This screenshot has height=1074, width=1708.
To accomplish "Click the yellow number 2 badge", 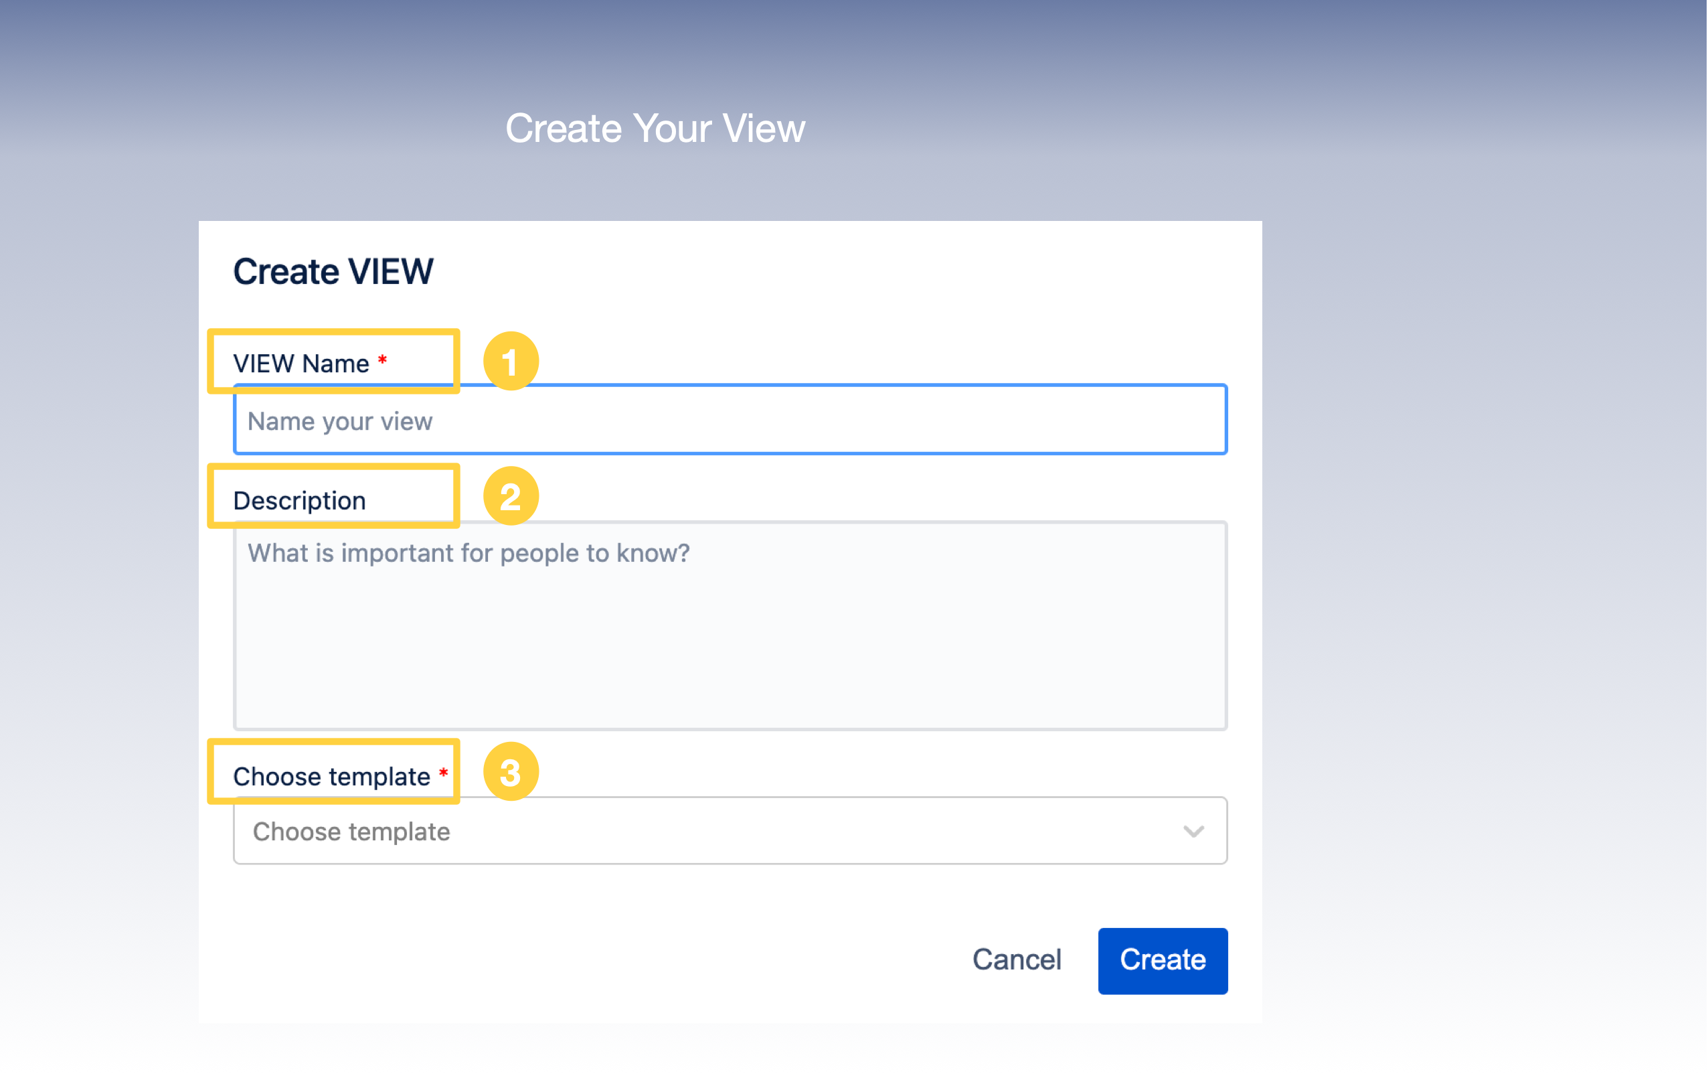I will coord(511,496).
